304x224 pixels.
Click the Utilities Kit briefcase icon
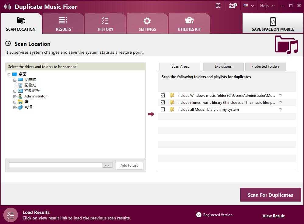(189, 20)
